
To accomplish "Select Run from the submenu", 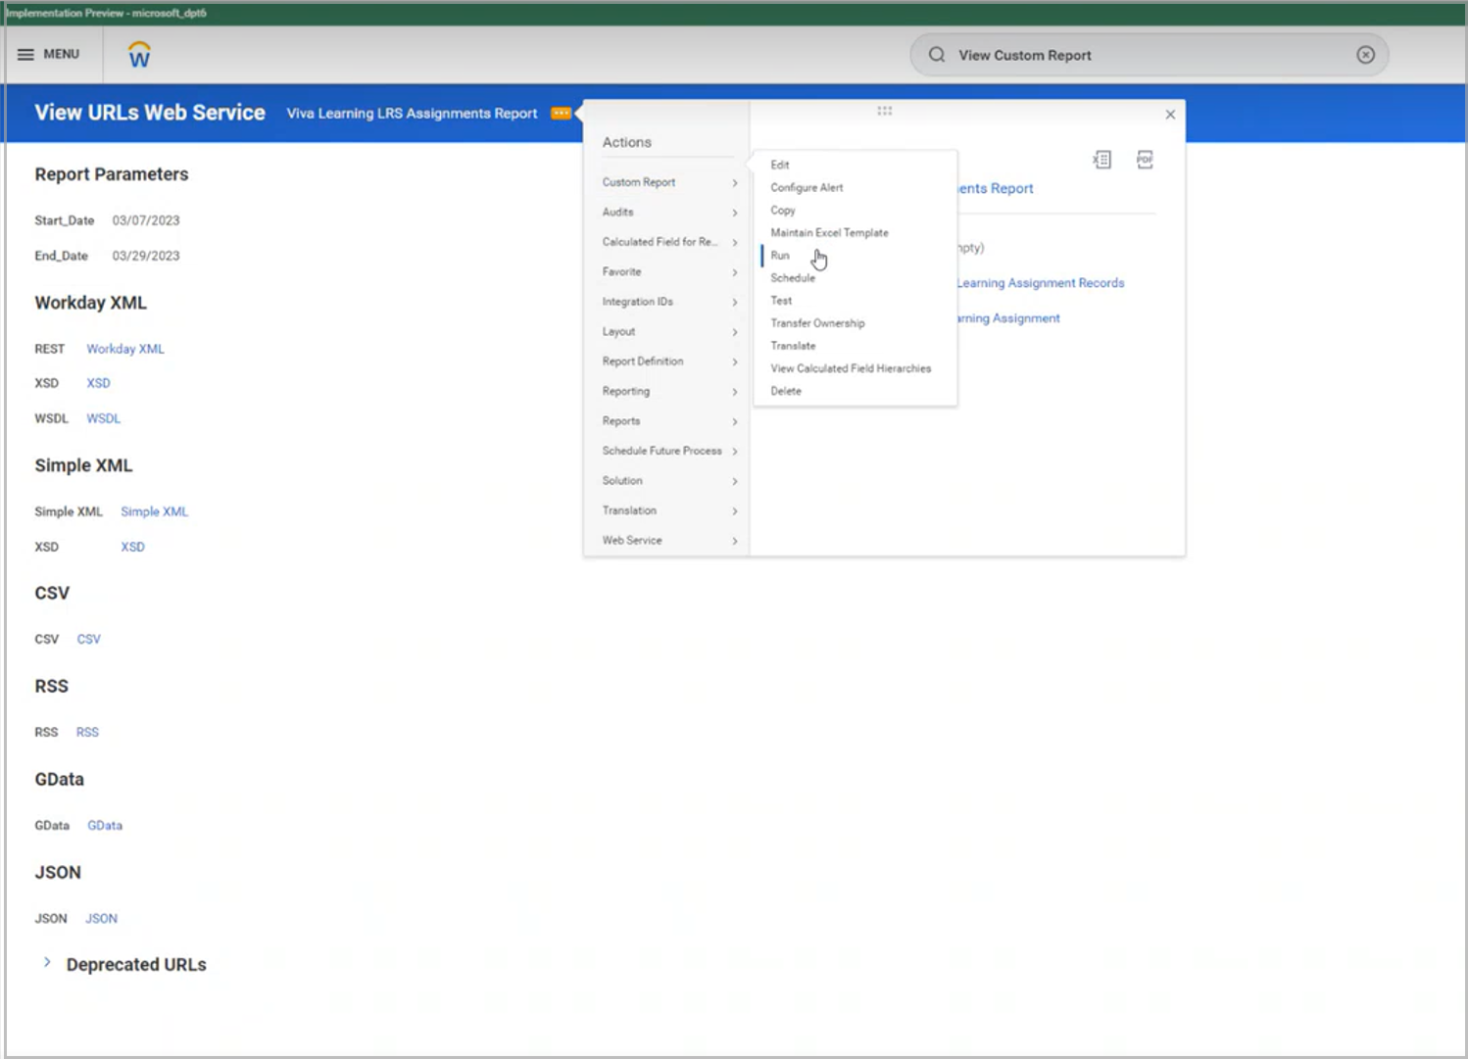I will coord(780,255).
